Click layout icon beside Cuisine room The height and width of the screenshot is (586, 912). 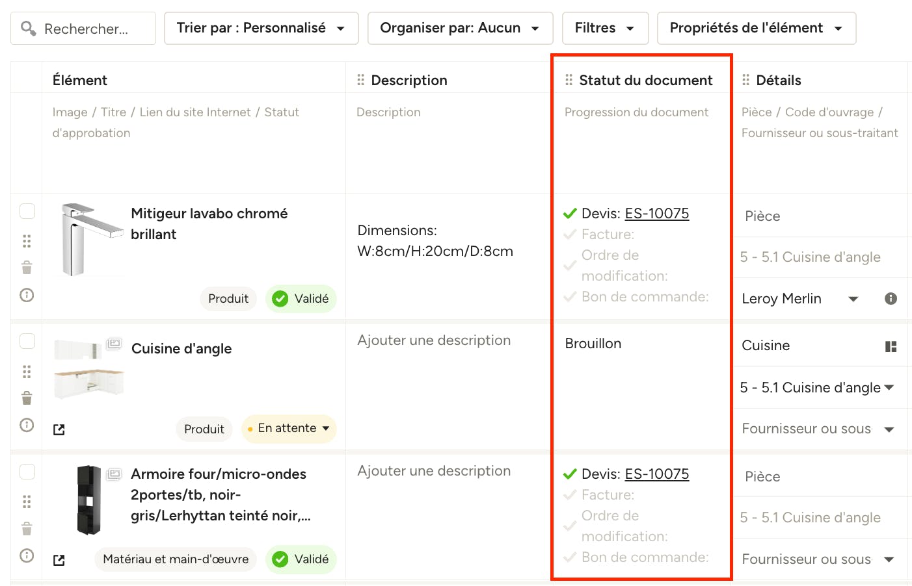tap(891, 346)
